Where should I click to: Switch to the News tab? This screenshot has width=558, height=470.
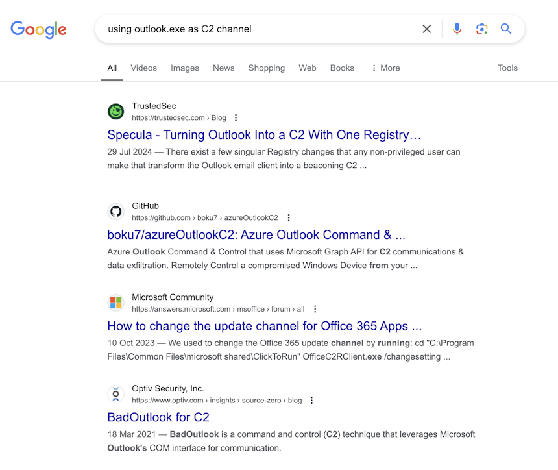223,68
